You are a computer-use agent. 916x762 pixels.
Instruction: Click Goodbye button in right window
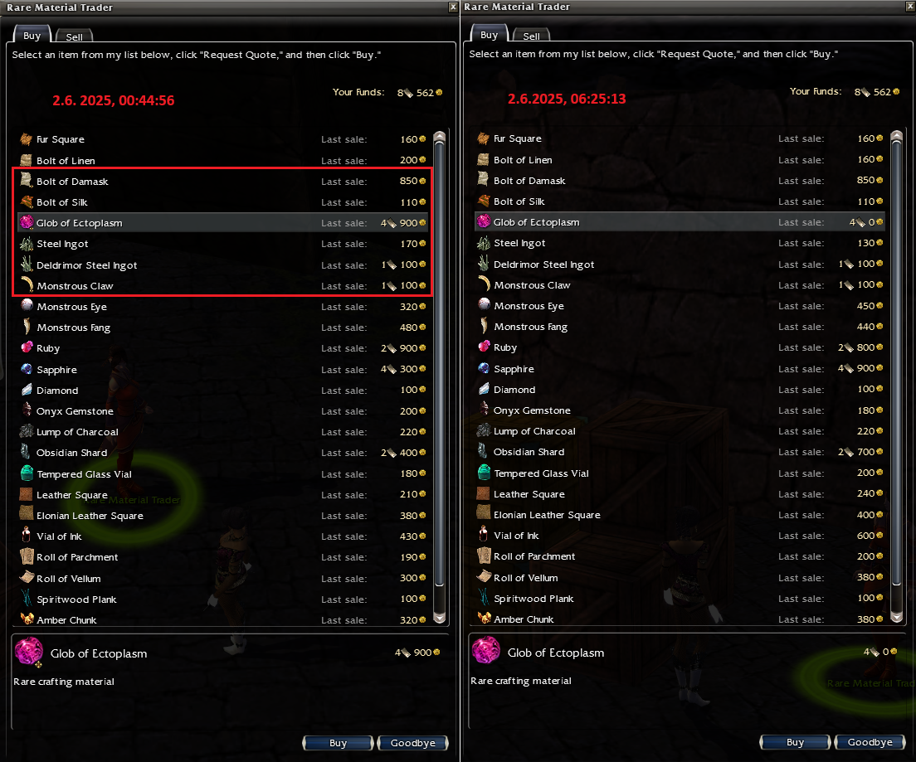tap(870, 741)
